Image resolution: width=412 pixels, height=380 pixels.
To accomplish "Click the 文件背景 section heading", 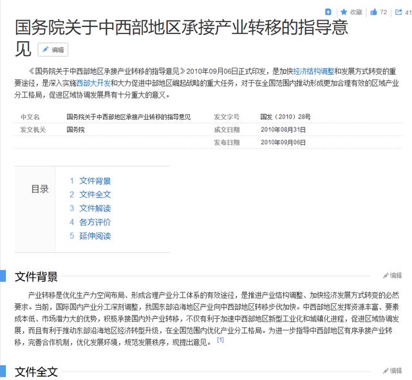I will [x=36, y=276].
